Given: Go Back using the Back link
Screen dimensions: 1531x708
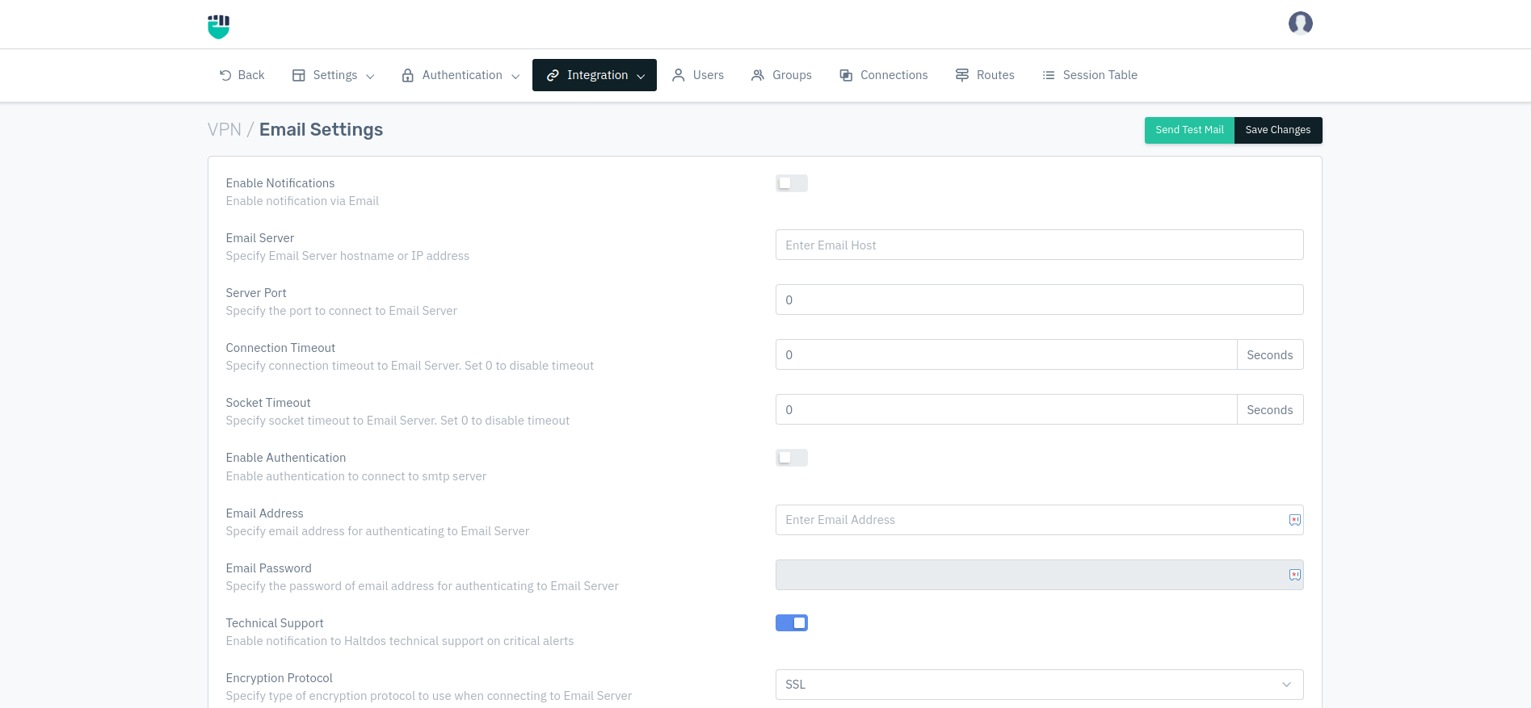Looking at the screenshot, I should [x=242, y=75].
